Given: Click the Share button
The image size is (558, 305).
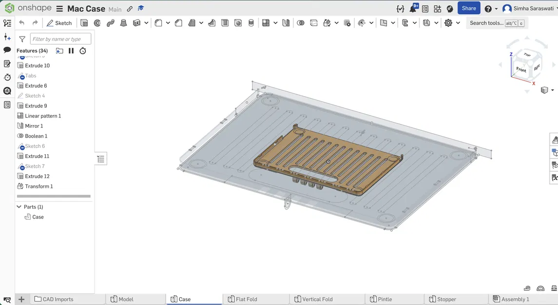Looking at the screenshot, I should pyautogui.click(x=468, y=8).
